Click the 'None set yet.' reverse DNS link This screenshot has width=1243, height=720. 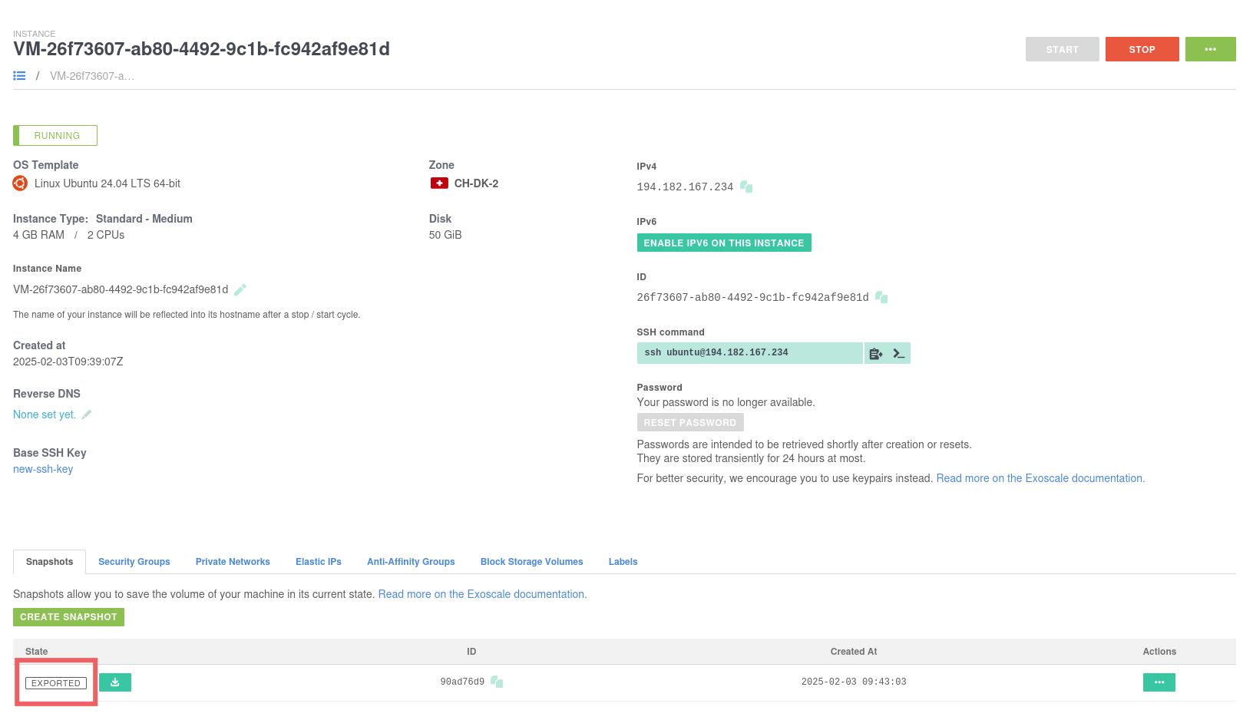click(45, 414)
